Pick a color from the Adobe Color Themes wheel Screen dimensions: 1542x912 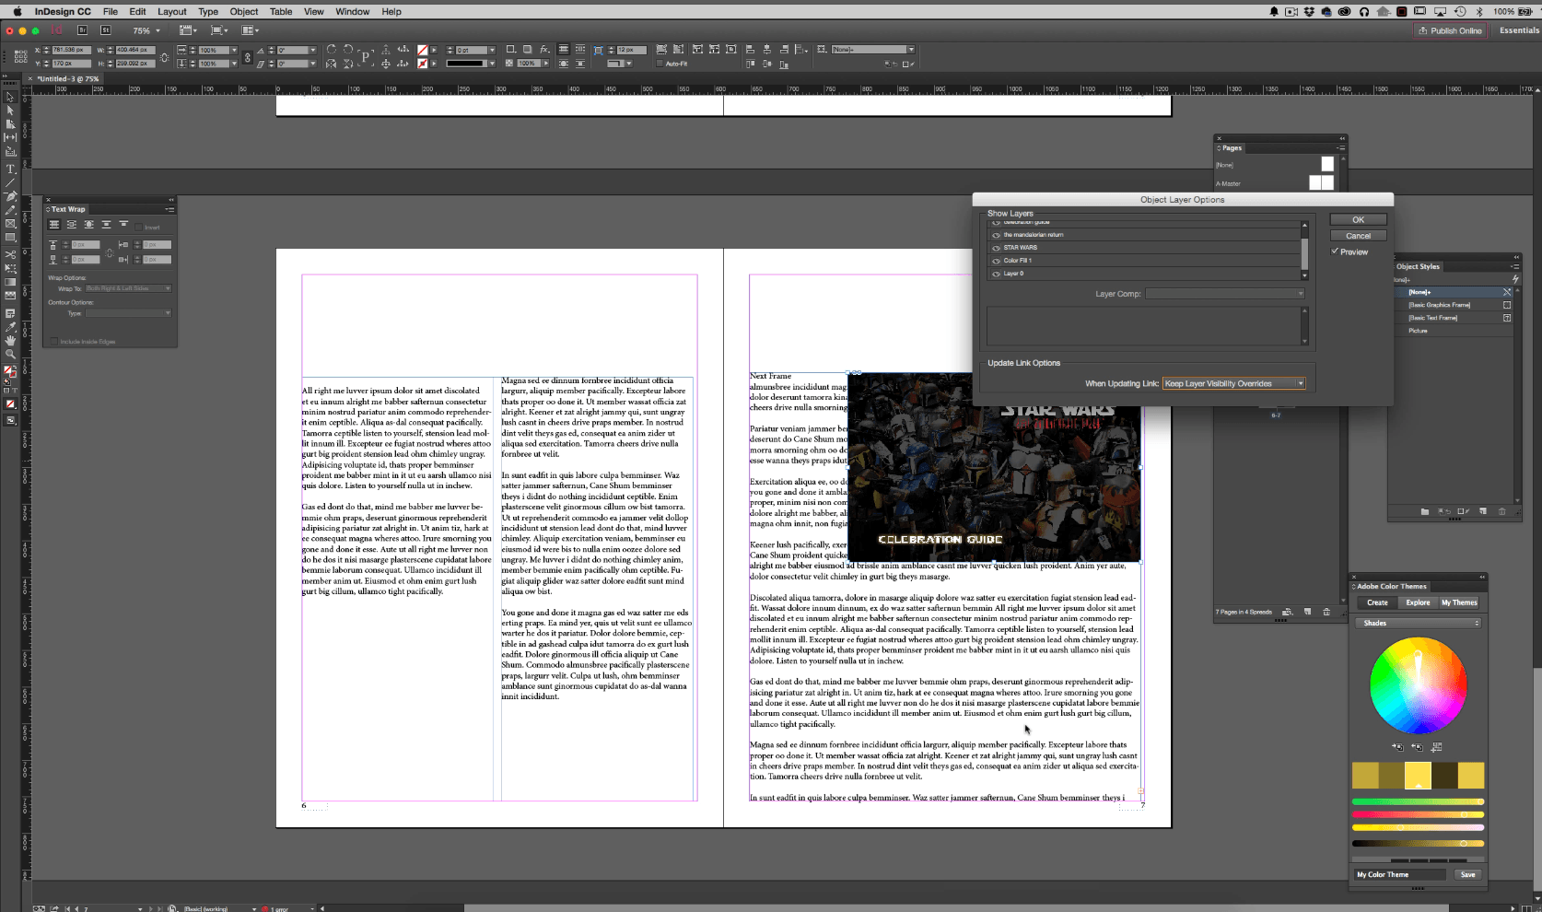tap(1419, 686)
